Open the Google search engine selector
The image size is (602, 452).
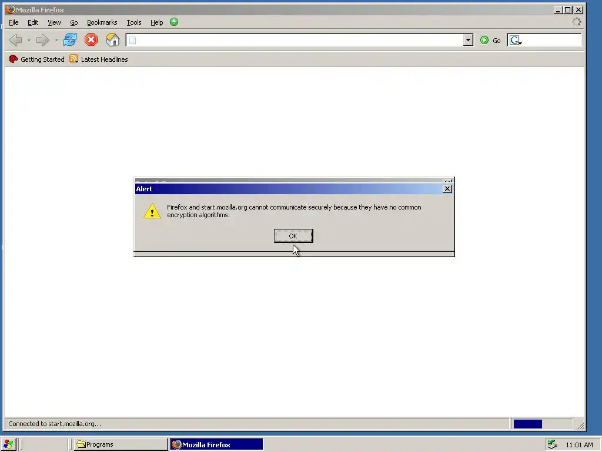pyautogui.click(x=515, y=40)
